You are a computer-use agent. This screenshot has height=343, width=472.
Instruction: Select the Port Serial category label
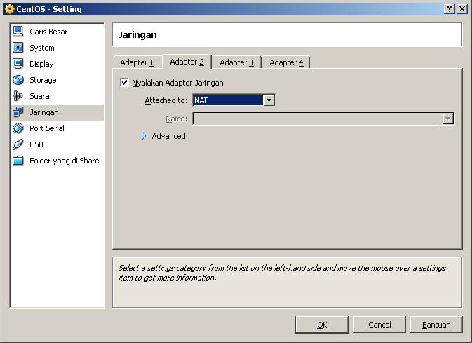point(47,128)
